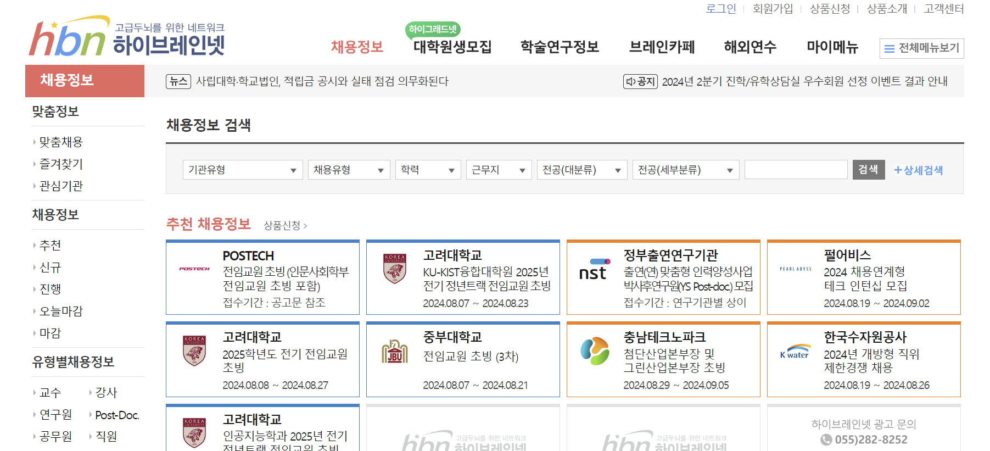Click the phone icon beside 055)282-8252
The image size is (990, 451).
[826, 439]
